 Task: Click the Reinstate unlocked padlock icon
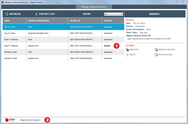tap(127, 50)
